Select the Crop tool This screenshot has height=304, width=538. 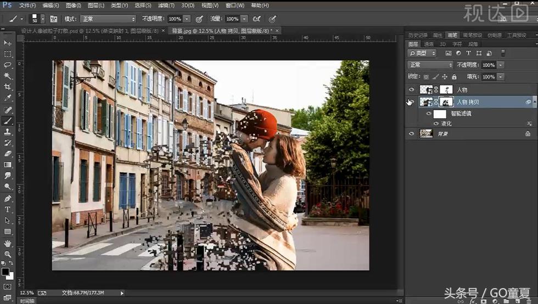(8, 87)
